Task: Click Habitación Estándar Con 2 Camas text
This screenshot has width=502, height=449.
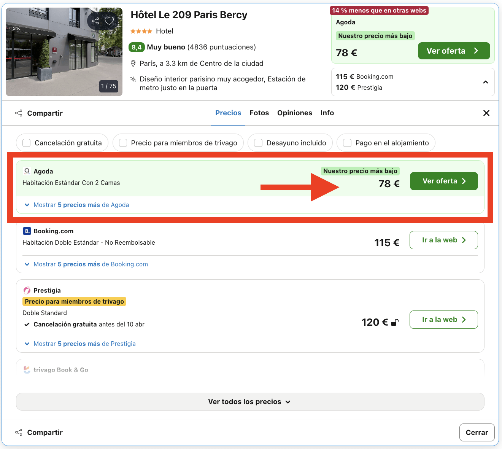Action: (x=71, y=183)
